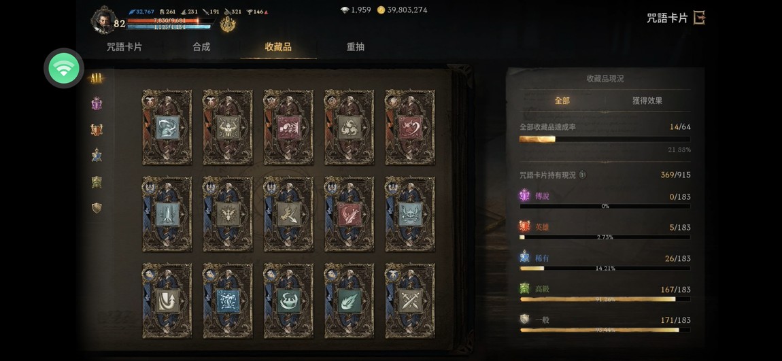Select the common shield rarity filter icon

(97, 208)
